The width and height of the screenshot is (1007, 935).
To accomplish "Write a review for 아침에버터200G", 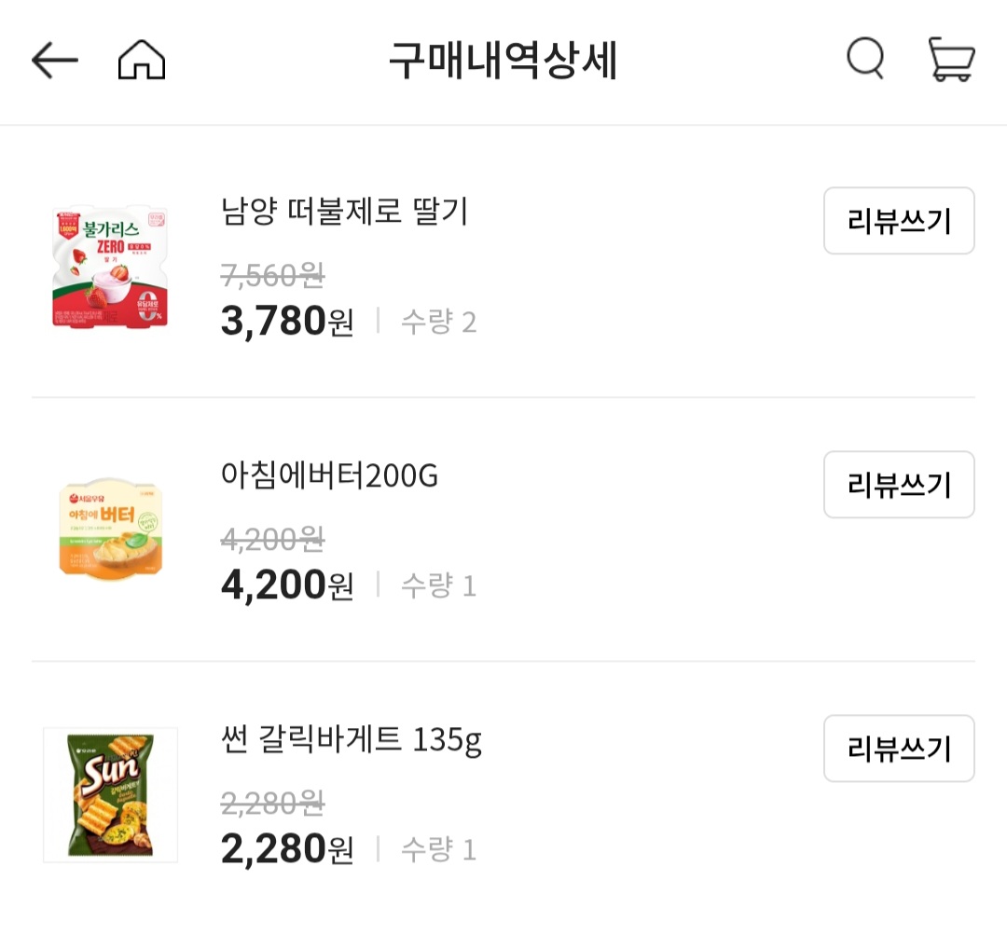I will pyautogui.click(x=898, y=485).
